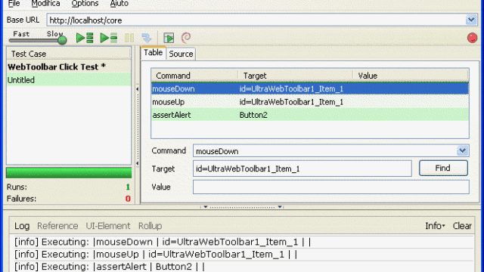Open the Info log level dropdown
Image resolution: width=484 pixels, height=272 pixels.
pyautogui.click(x=435, y=226)
